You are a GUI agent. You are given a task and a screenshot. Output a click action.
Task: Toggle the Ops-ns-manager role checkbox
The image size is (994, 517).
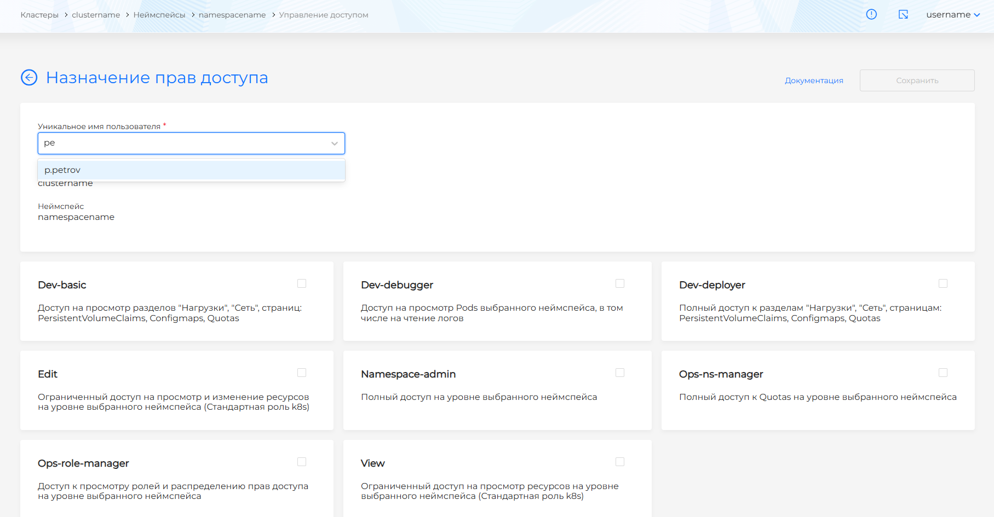pyautogui.click(x=943, y=373)
